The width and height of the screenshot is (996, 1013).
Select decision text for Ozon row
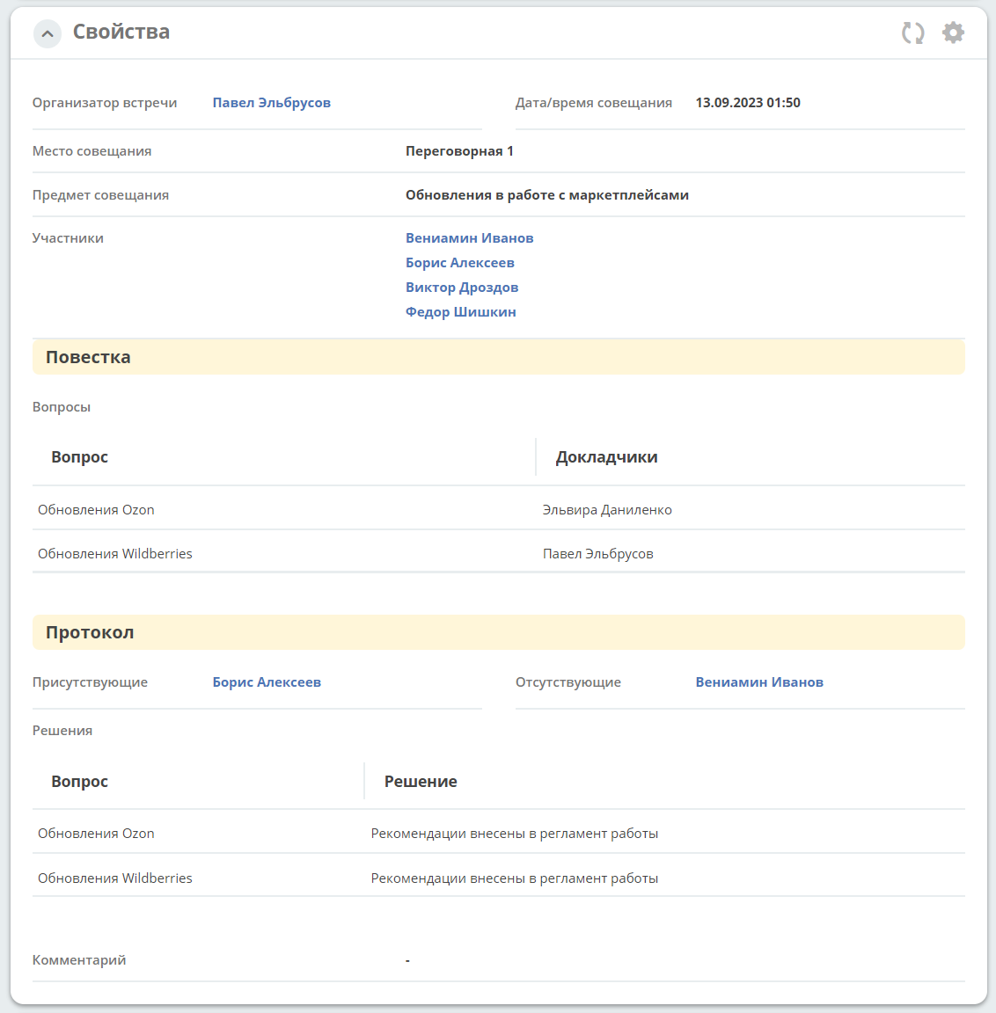pos(515,834)
